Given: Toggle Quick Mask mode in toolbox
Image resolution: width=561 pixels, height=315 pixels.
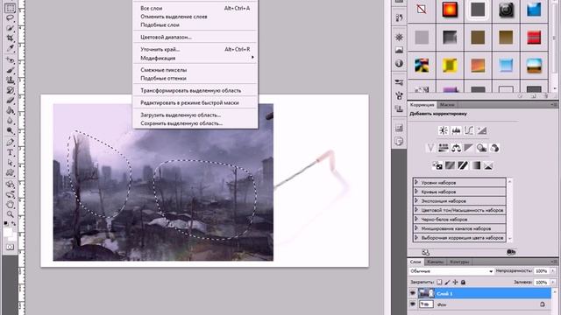Looking at the screenshot, I should pyautogui.click(x=10, y=247).
